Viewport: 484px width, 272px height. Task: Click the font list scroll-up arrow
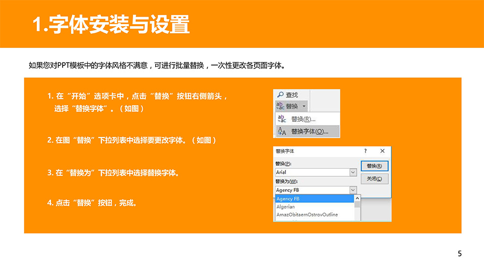point(357,198)
